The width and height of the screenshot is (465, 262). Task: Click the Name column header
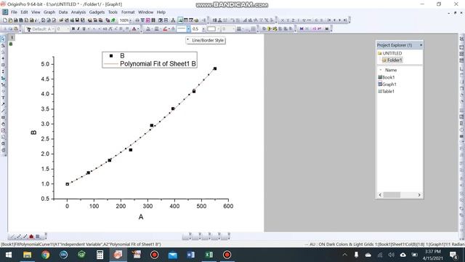tap(391, 70)
